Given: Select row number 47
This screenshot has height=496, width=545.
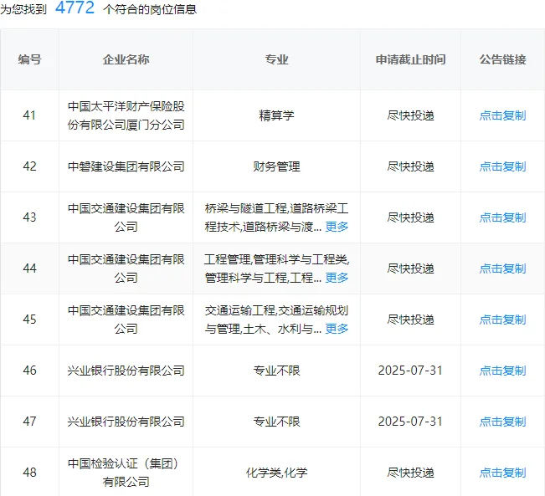Looking at the screenshot, I should tap(29, 422).
